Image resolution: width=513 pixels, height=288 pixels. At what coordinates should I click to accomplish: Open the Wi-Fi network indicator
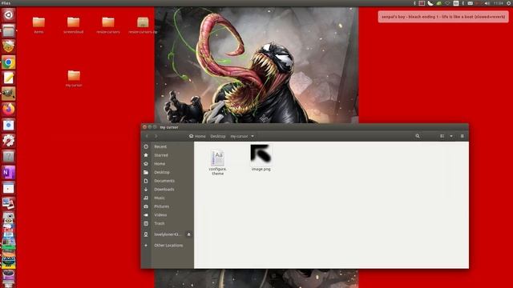(447, 3)
